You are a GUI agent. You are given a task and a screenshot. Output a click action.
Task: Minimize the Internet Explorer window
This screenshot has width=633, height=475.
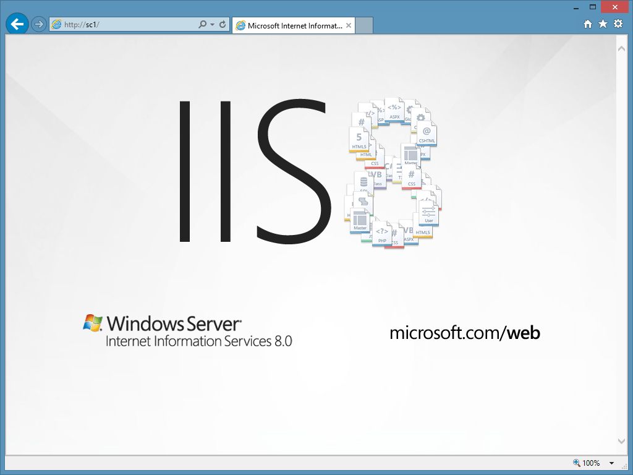pos(576,7)
